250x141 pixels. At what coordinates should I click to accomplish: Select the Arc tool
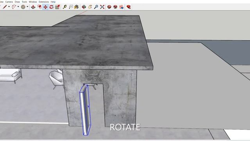14,7
